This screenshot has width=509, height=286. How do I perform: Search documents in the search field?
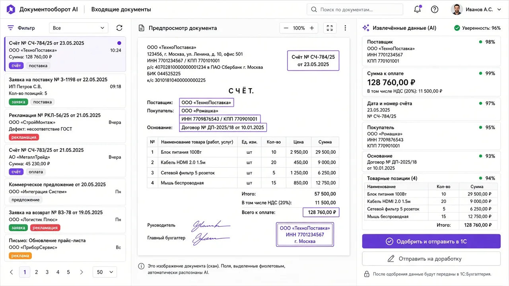[355, 10]
